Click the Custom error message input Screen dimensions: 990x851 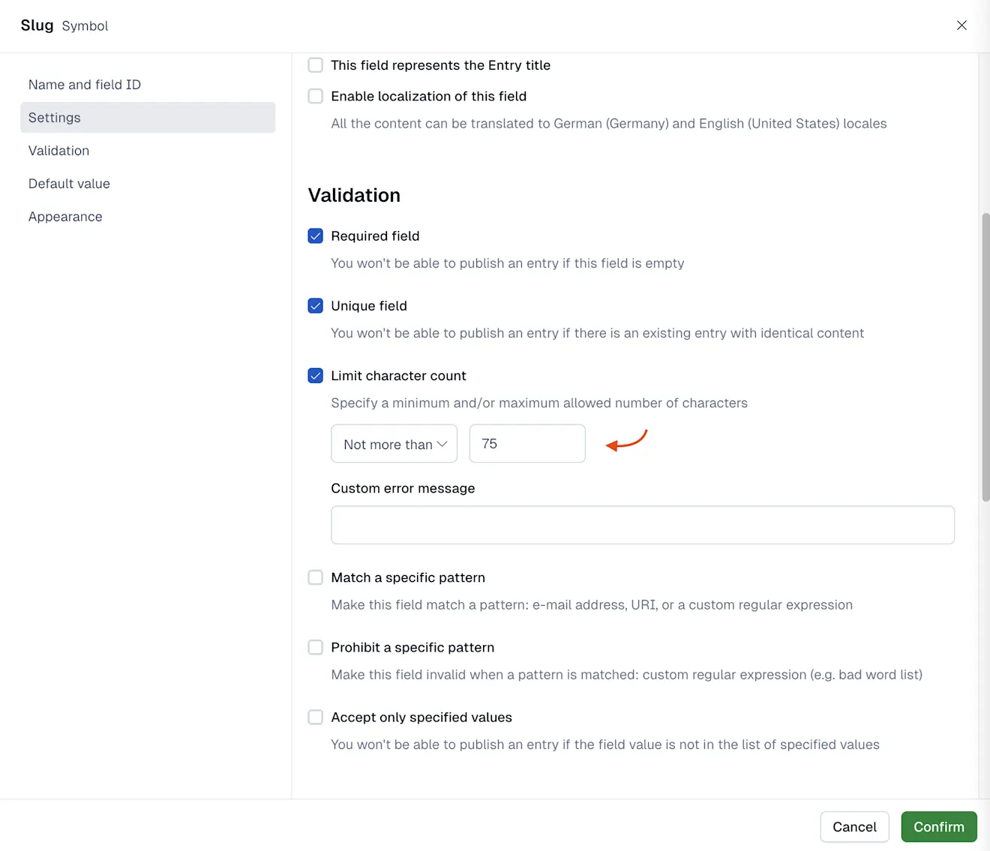pyautogui.click(x=643, y=525)
